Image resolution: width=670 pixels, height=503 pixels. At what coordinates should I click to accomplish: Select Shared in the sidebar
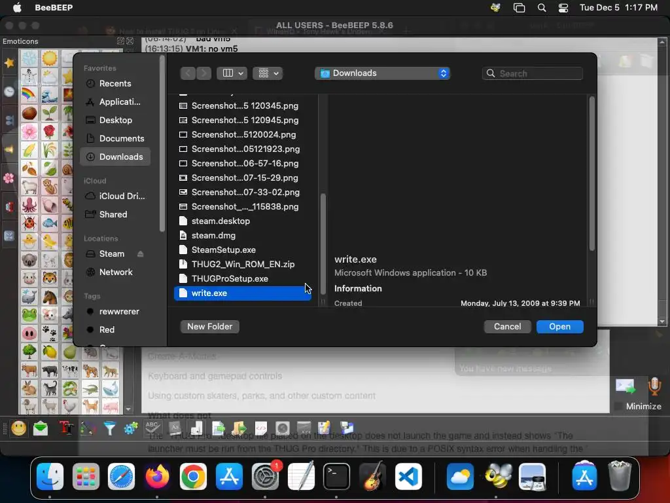pyautogui.click(x=115, y=214)
